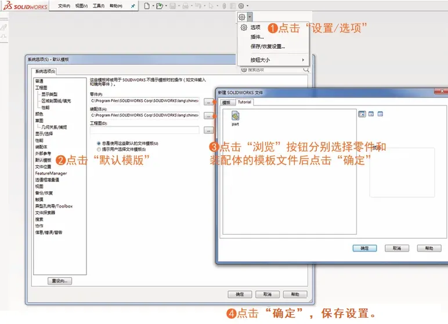Click the Options gear in top toolbar
448x324 pixels.
pyautogui.click(x=241, y=6)
